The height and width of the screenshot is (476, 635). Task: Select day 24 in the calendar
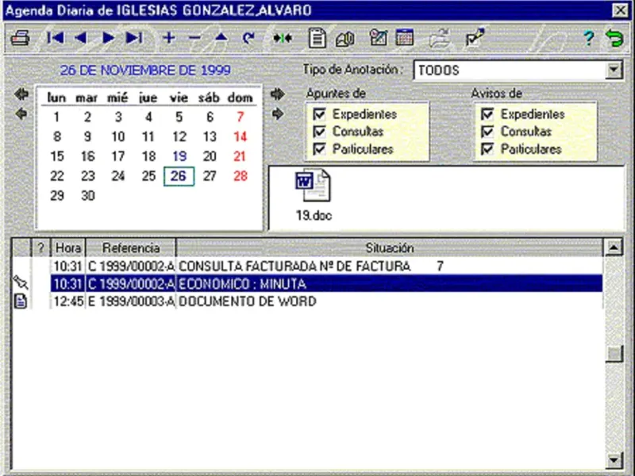pyautogui.click(x=117, y=176)
